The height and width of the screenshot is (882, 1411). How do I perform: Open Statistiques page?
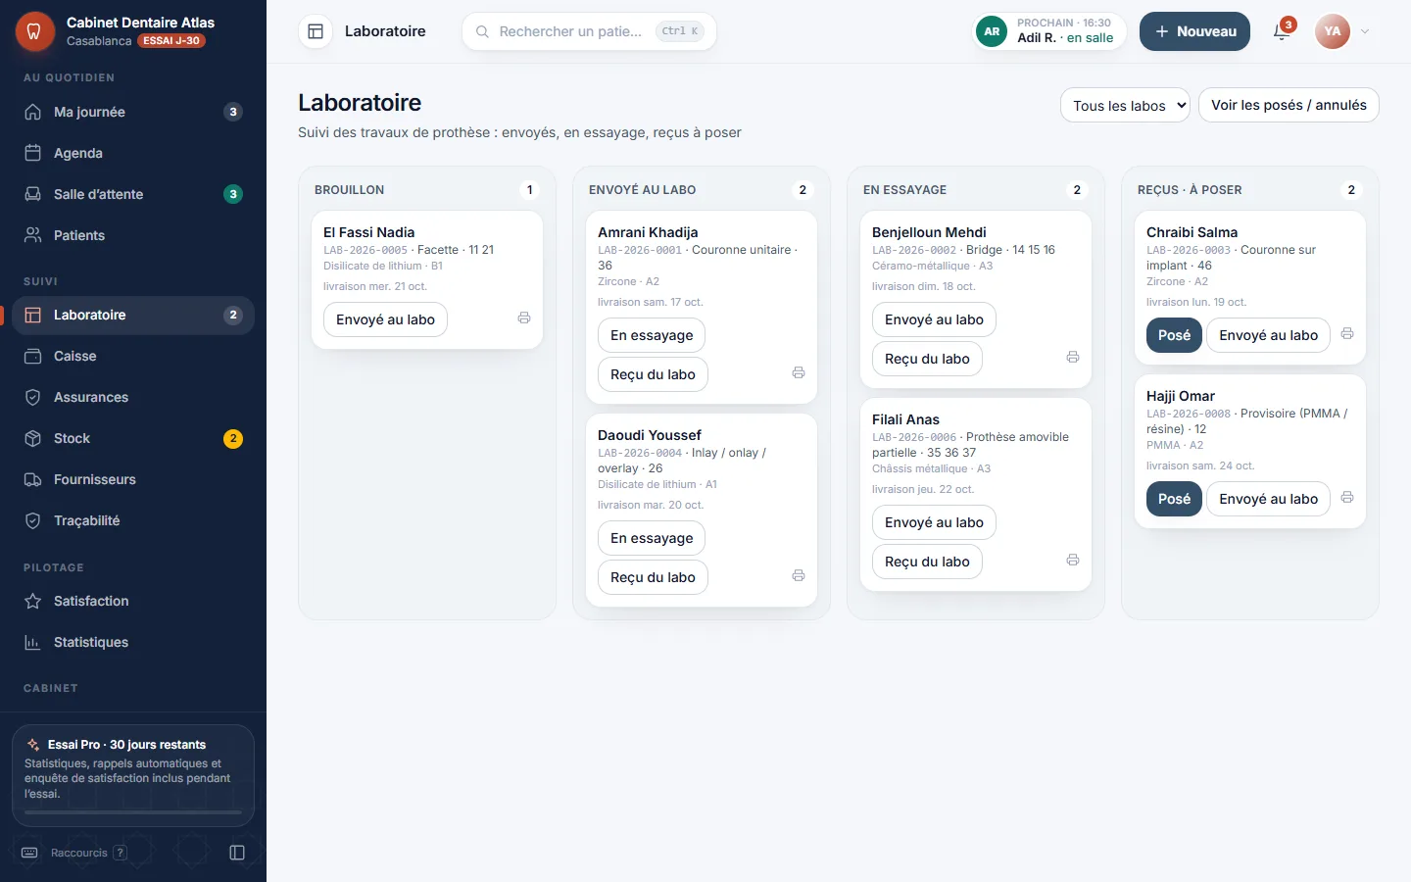(133, 642)
